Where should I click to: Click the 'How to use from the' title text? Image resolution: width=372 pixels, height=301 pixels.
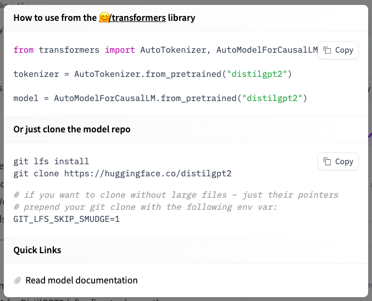(x=55, y=18)
